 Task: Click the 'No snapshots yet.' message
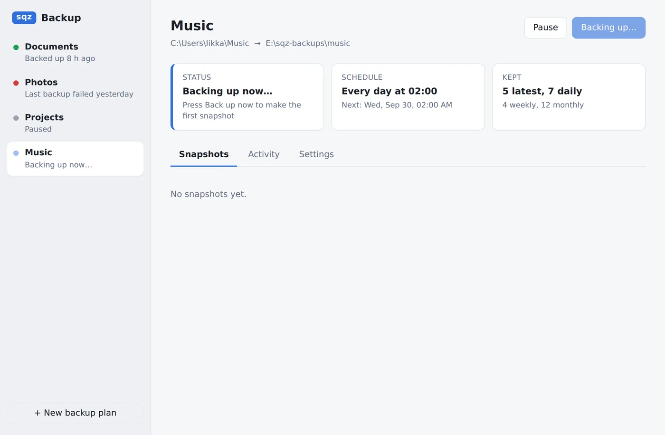(209, 194)
